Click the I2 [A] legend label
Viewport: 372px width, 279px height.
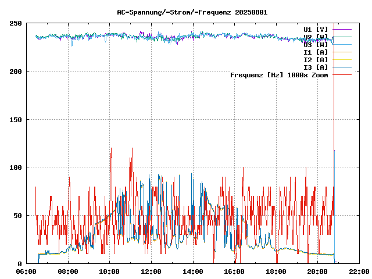coord(316,59)
